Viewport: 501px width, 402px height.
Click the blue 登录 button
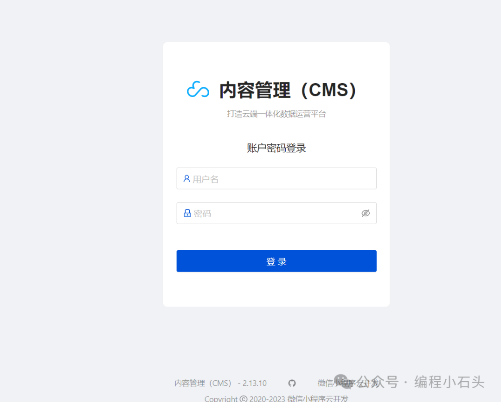276,261
